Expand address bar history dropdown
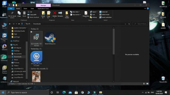The width and height of the screenshot is (170, 95). (125, 24)
